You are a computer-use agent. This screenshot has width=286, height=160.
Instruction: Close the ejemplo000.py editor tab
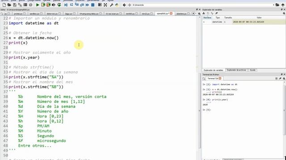[171, 13]
